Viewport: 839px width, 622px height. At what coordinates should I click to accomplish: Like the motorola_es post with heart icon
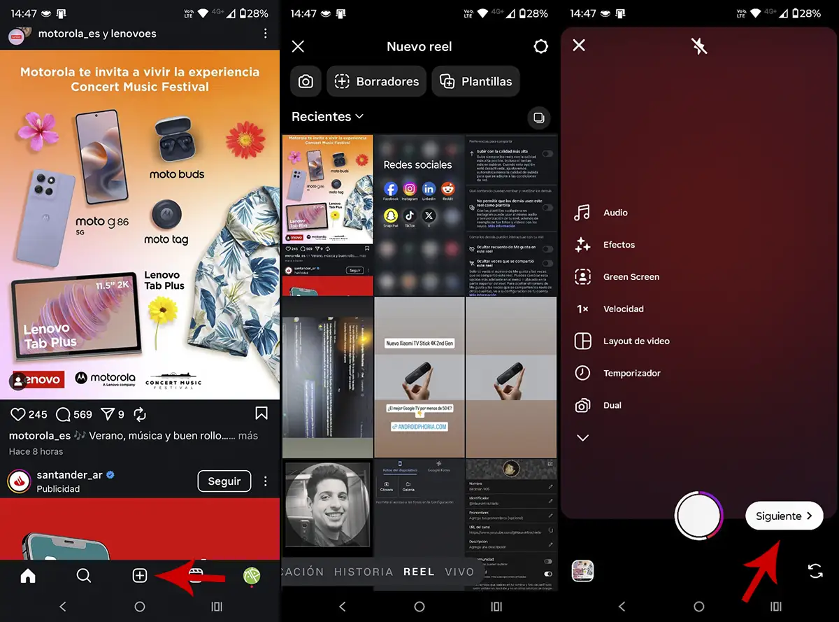18,414
